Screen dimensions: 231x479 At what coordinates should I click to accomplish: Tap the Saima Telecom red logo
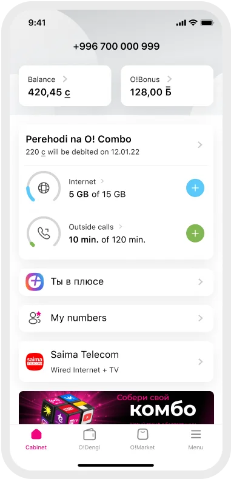tap(35, 362)
